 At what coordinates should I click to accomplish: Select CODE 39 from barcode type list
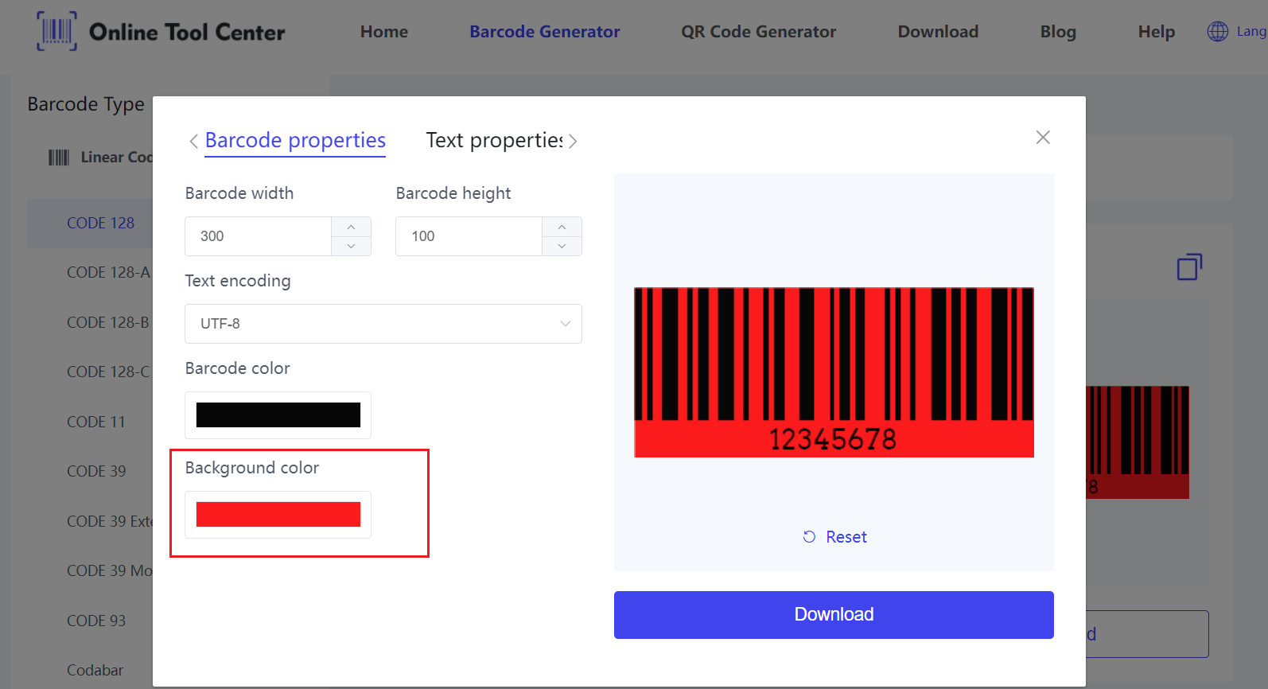(96, 471)
